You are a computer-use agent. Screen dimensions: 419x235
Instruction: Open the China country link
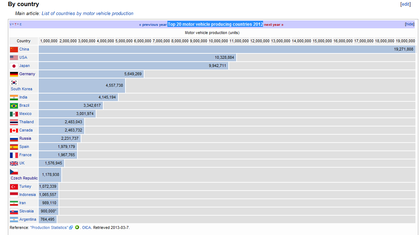[24, 49]
